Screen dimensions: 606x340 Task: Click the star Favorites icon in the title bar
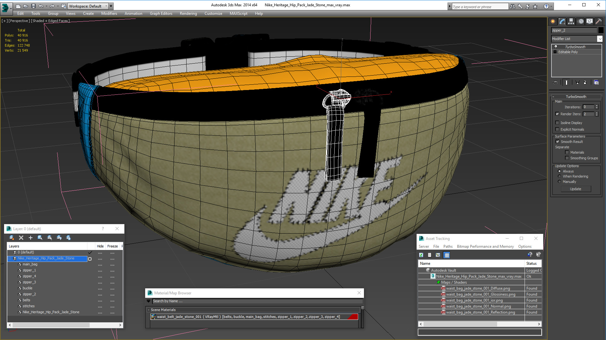tap(535, 6)
